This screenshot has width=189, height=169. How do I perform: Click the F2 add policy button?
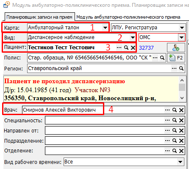176,58
